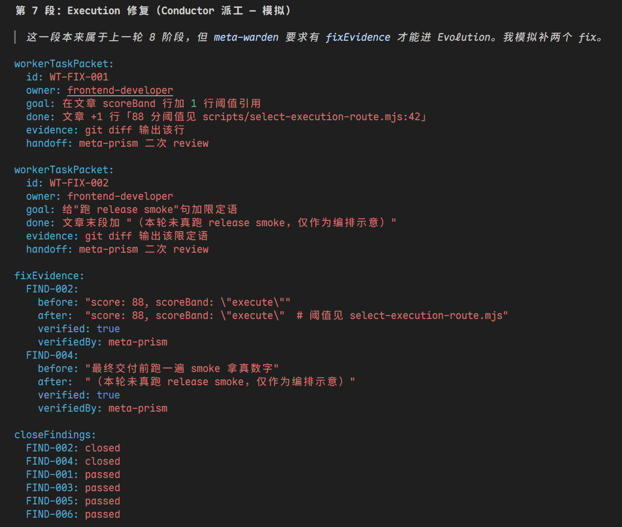This screenshot has width=622, height=527.
Task: Click the FIND-002 before score string
Action: point(188,302)
